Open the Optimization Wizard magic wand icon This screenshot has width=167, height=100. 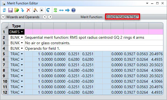click(35, 10)
